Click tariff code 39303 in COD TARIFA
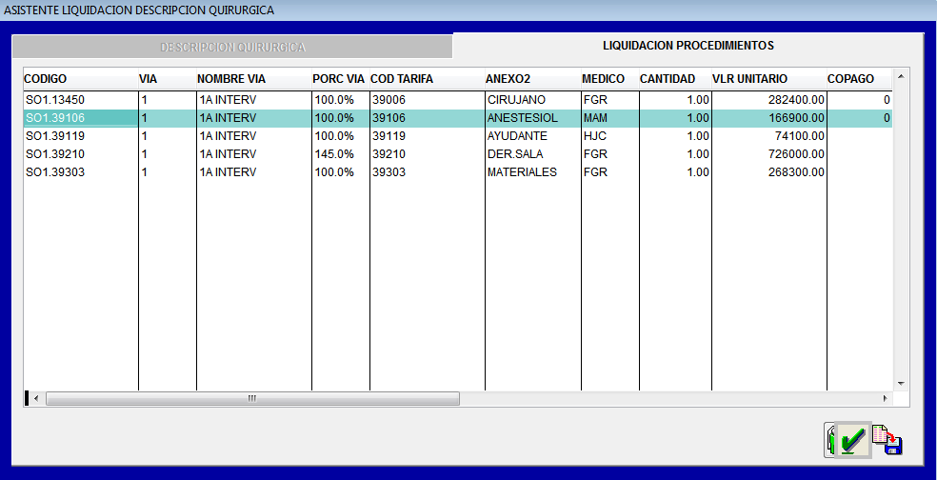937x480 pixels. (x=428, y=172)
